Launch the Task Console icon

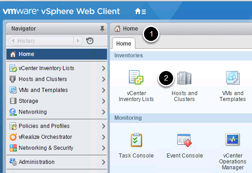pos(136,140)
